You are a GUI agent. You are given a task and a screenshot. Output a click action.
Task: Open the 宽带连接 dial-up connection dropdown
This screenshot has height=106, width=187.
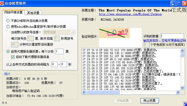(x=73, y=32)
